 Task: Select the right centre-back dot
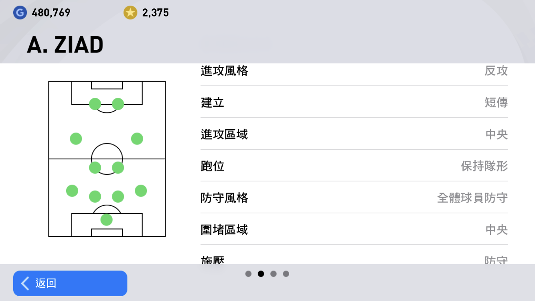coord(118,196)
